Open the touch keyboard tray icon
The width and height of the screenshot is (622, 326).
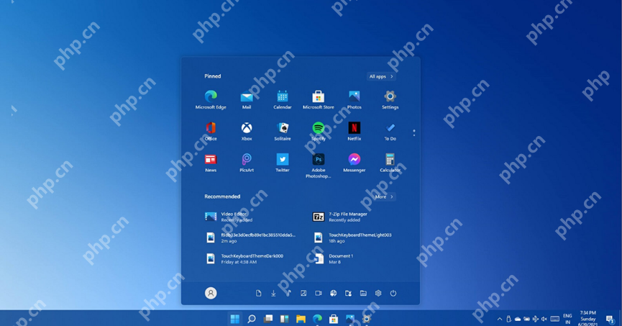[x=555, y=319]
